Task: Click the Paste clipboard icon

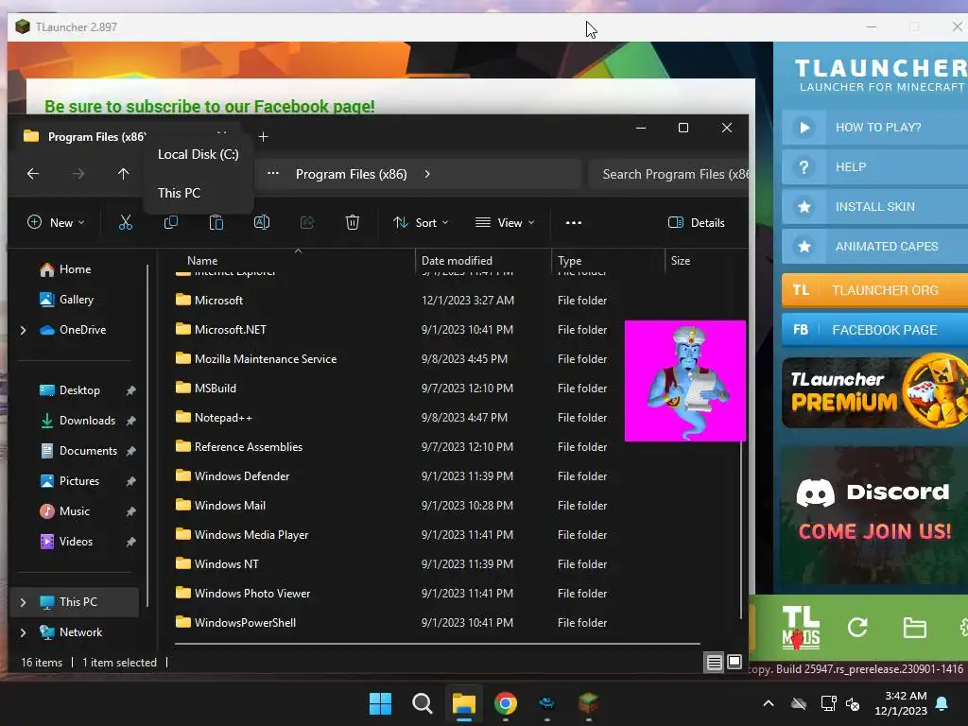Action: click(x=216, y=222)
